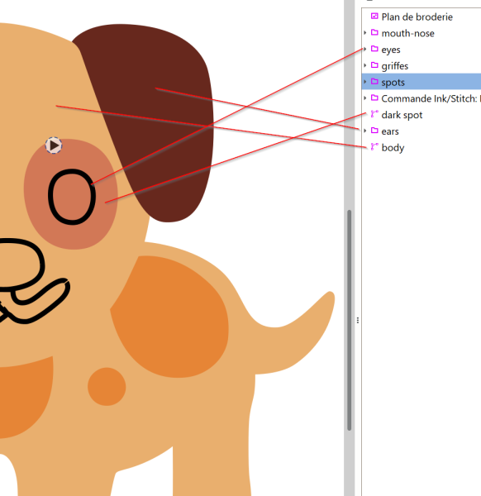
Task: Click the spots group folder icon
Action: point(374,82)
